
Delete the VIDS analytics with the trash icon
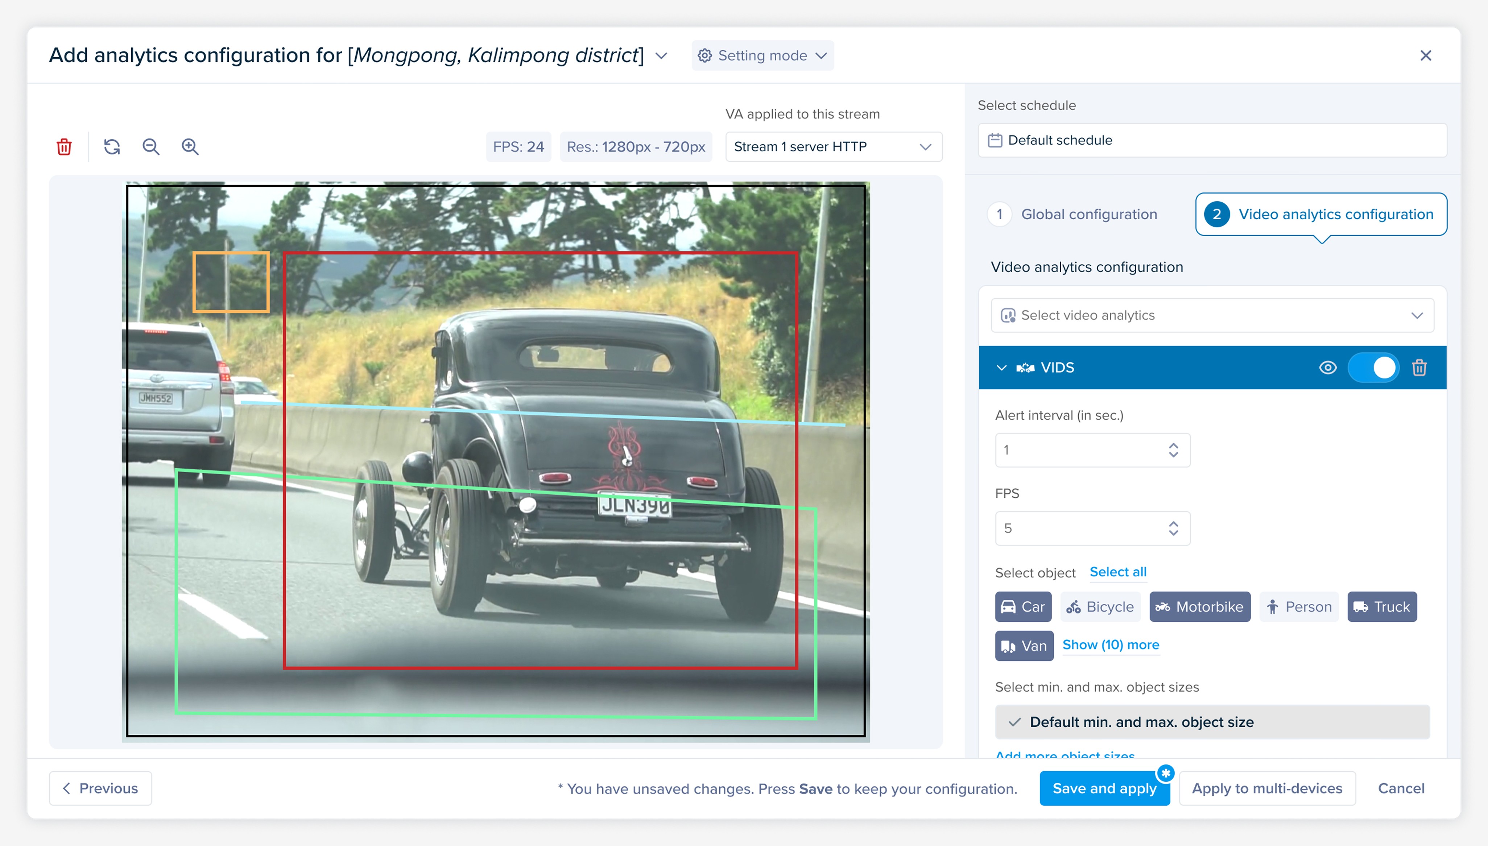tap(1419, 368)
